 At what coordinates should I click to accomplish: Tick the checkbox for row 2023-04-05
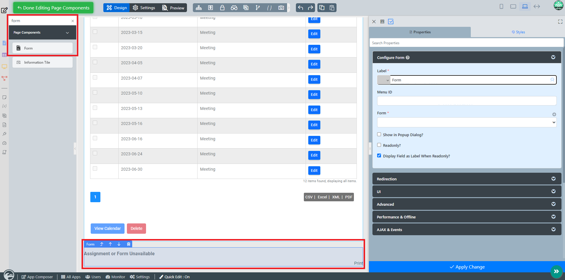(x=95, y=62)
